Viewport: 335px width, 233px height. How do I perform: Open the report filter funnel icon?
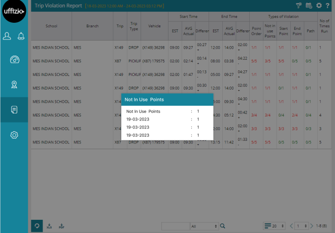pos(299,5)
